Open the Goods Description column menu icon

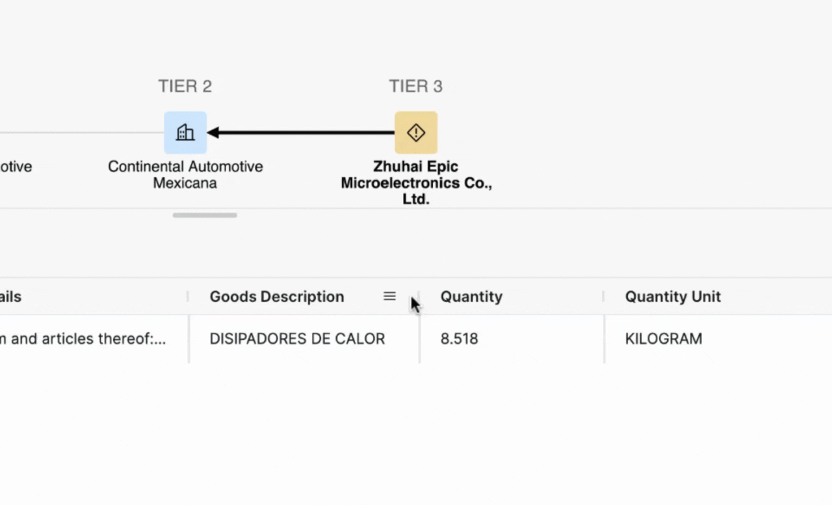pos(389,296)
